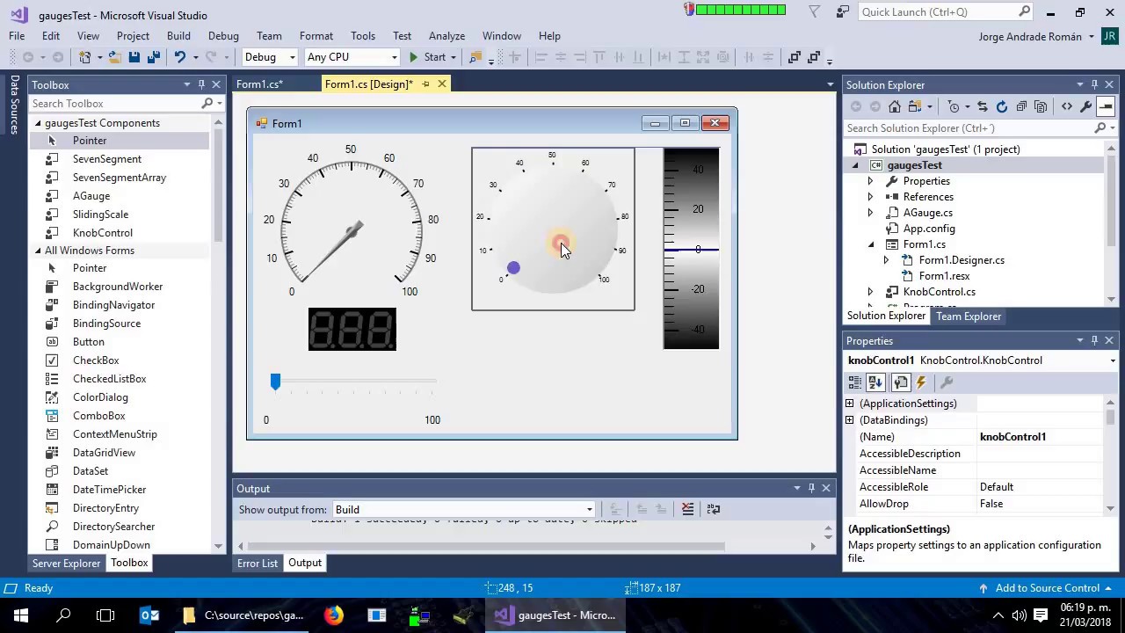Viewport: 1125px width, 633px height.
Task: Click the notifications filter funnel icon
Action: click(815, 12)
